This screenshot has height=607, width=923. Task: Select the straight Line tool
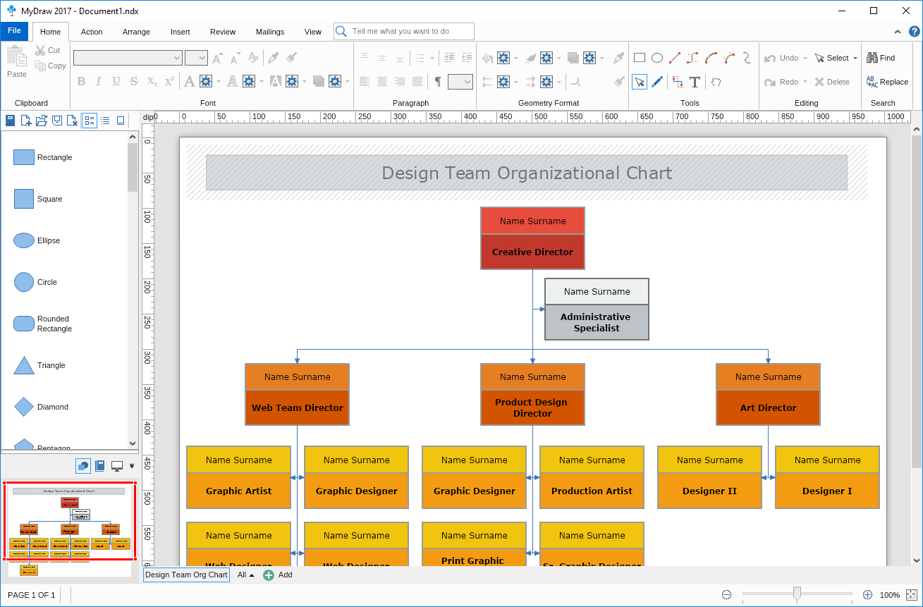(675, 58)
